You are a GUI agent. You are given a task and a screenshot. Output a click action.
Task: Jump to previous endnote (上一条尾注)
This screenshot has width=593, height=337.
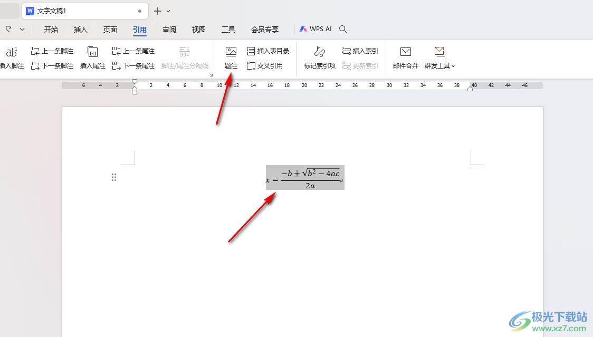click(133, 51)
